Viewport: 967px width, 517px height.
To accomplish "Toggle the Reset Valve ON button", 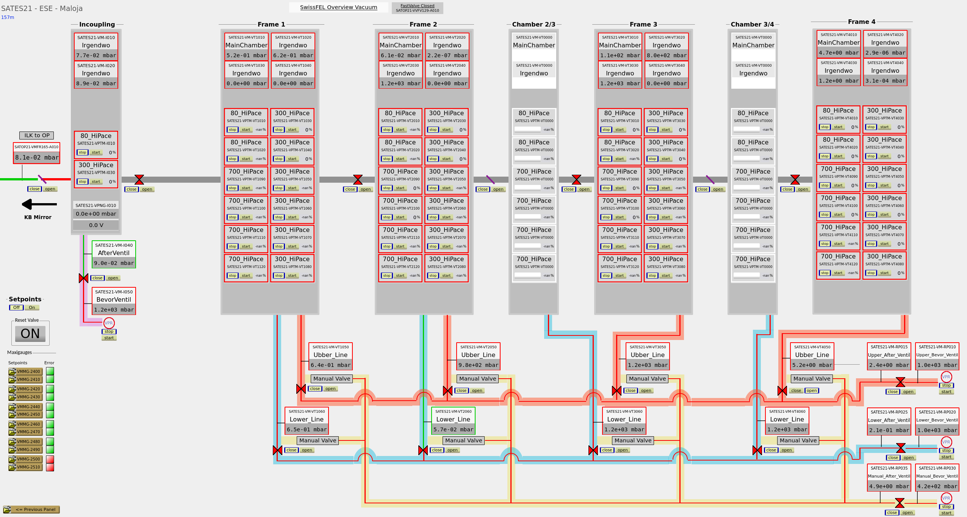I will [x=30, y=334].
